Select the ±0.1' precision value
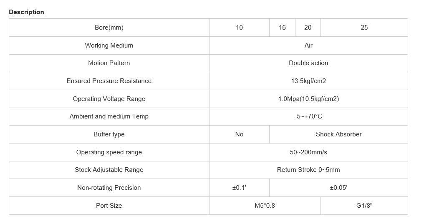429x219 pixels. tap(239, 188)
